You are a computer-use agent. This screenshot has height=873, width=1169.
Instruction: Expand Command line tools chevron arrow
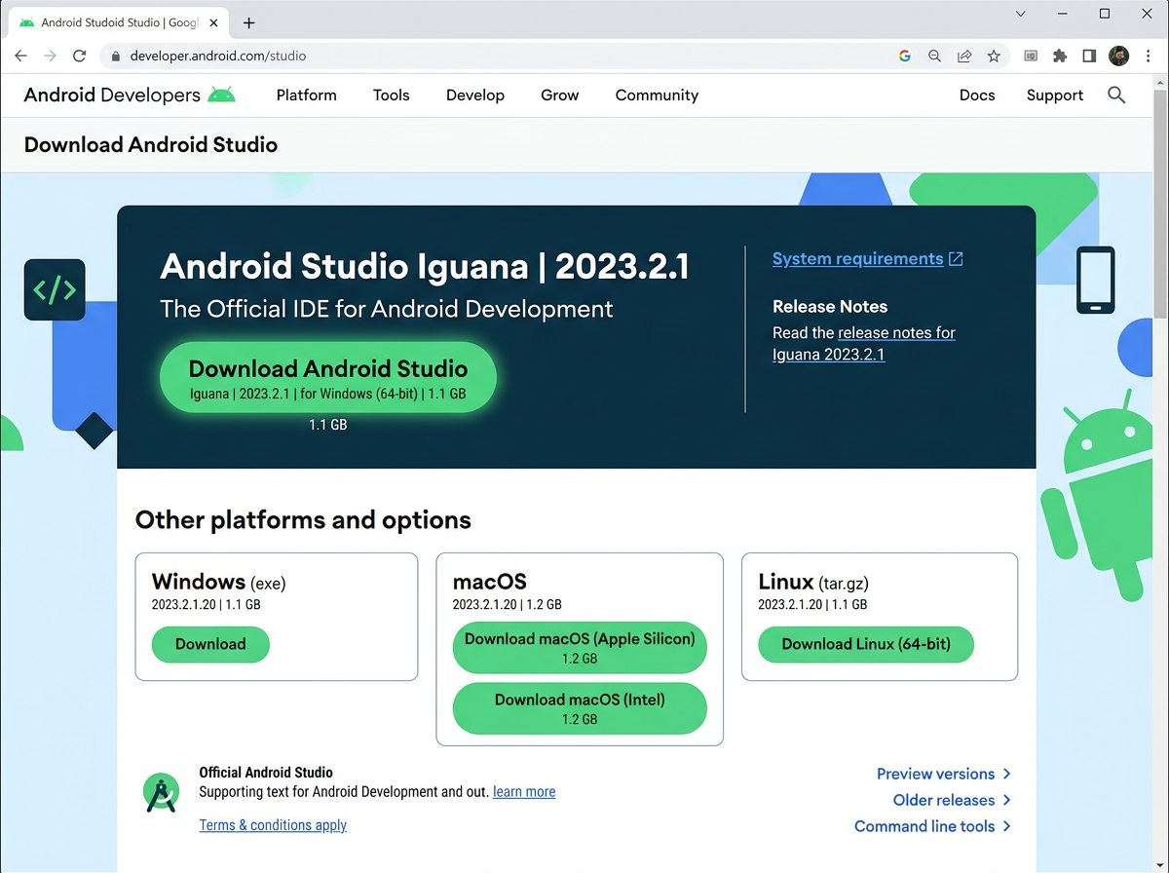click(x=1007, y=826)
